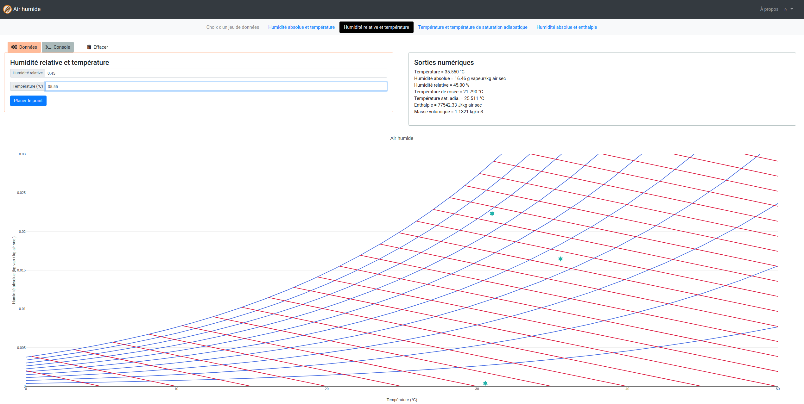Click the terminal prompt icon on Console tab

(x=48, y=47)
